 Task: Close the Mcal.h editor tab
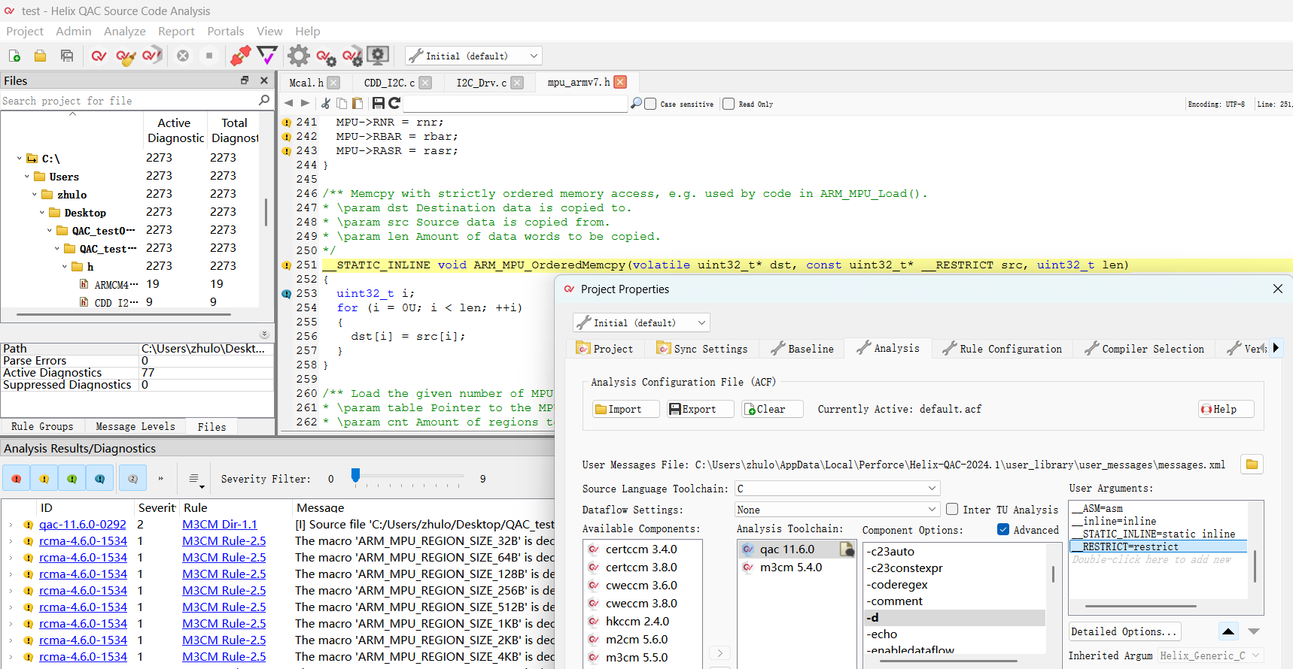coord(334,83)
